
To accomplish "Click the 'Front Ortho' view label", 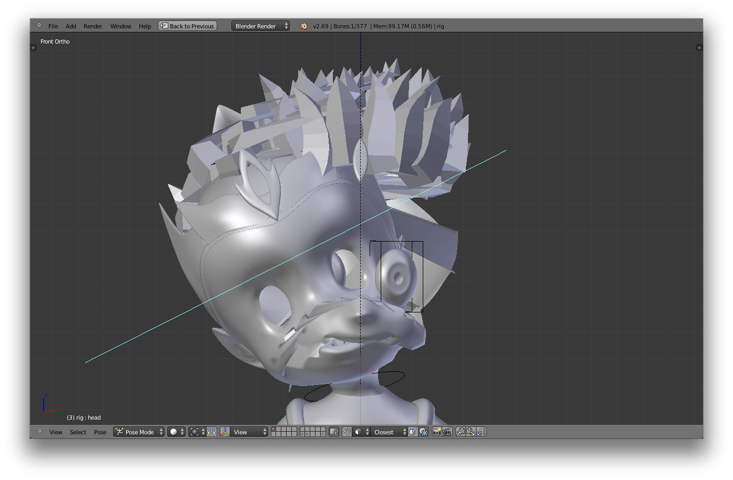I will 55,41.
